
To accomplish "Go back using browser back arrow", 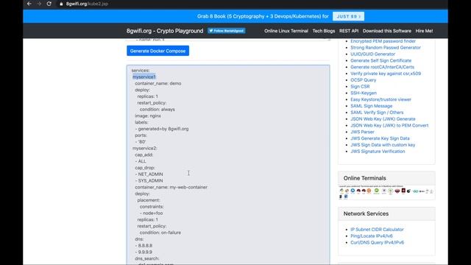I will [x=29, y=4].
